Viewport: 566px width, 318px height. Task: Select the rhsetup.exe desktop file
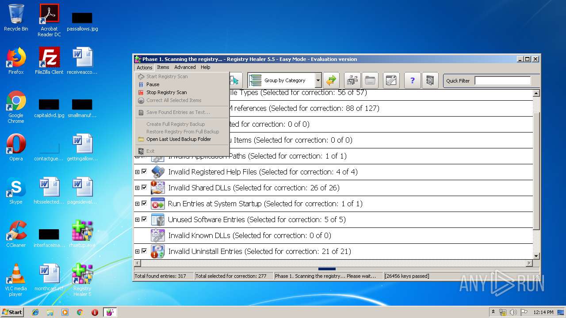tap(82, 234)
